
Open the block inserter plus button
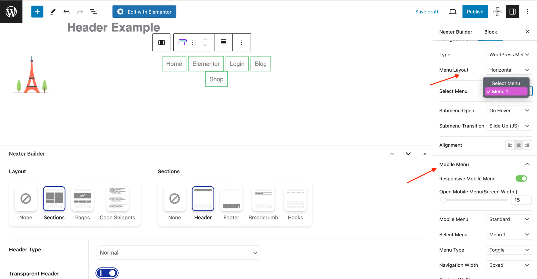(x=37, y=12)
